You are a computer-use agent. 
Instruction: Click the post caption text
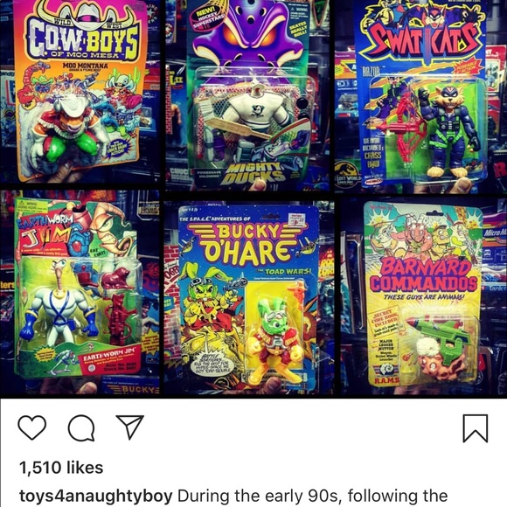[313, 497]
